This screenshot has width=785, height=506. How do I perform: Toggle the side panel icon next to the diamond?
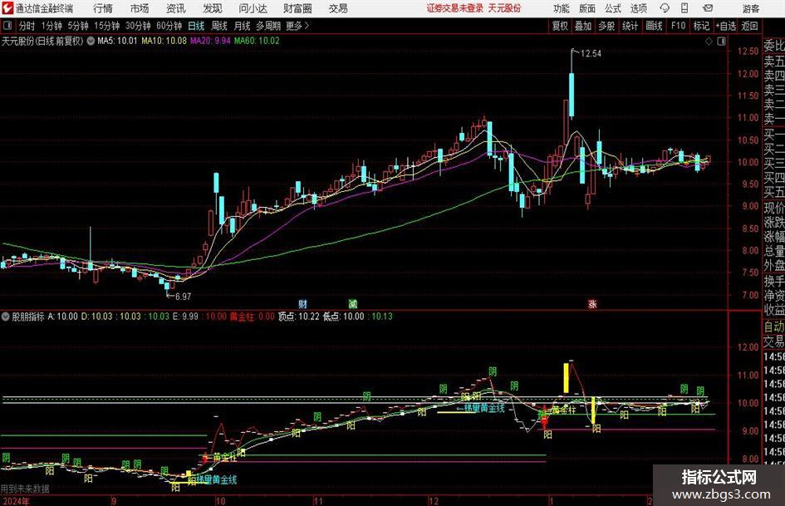click(721, 42)
